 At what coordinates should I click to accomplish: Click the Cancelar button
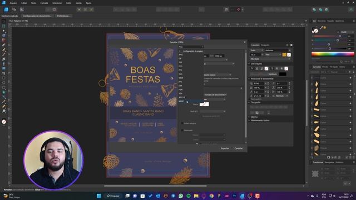239,148
